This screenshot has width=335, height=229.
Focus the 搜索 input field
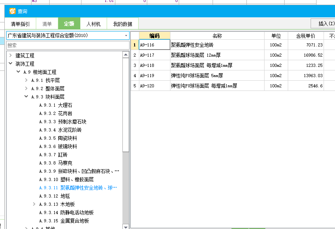click(x=68, y=45)
